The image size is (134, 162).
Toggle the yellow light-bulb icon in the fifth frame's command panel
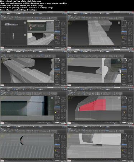tap(55, 112)
